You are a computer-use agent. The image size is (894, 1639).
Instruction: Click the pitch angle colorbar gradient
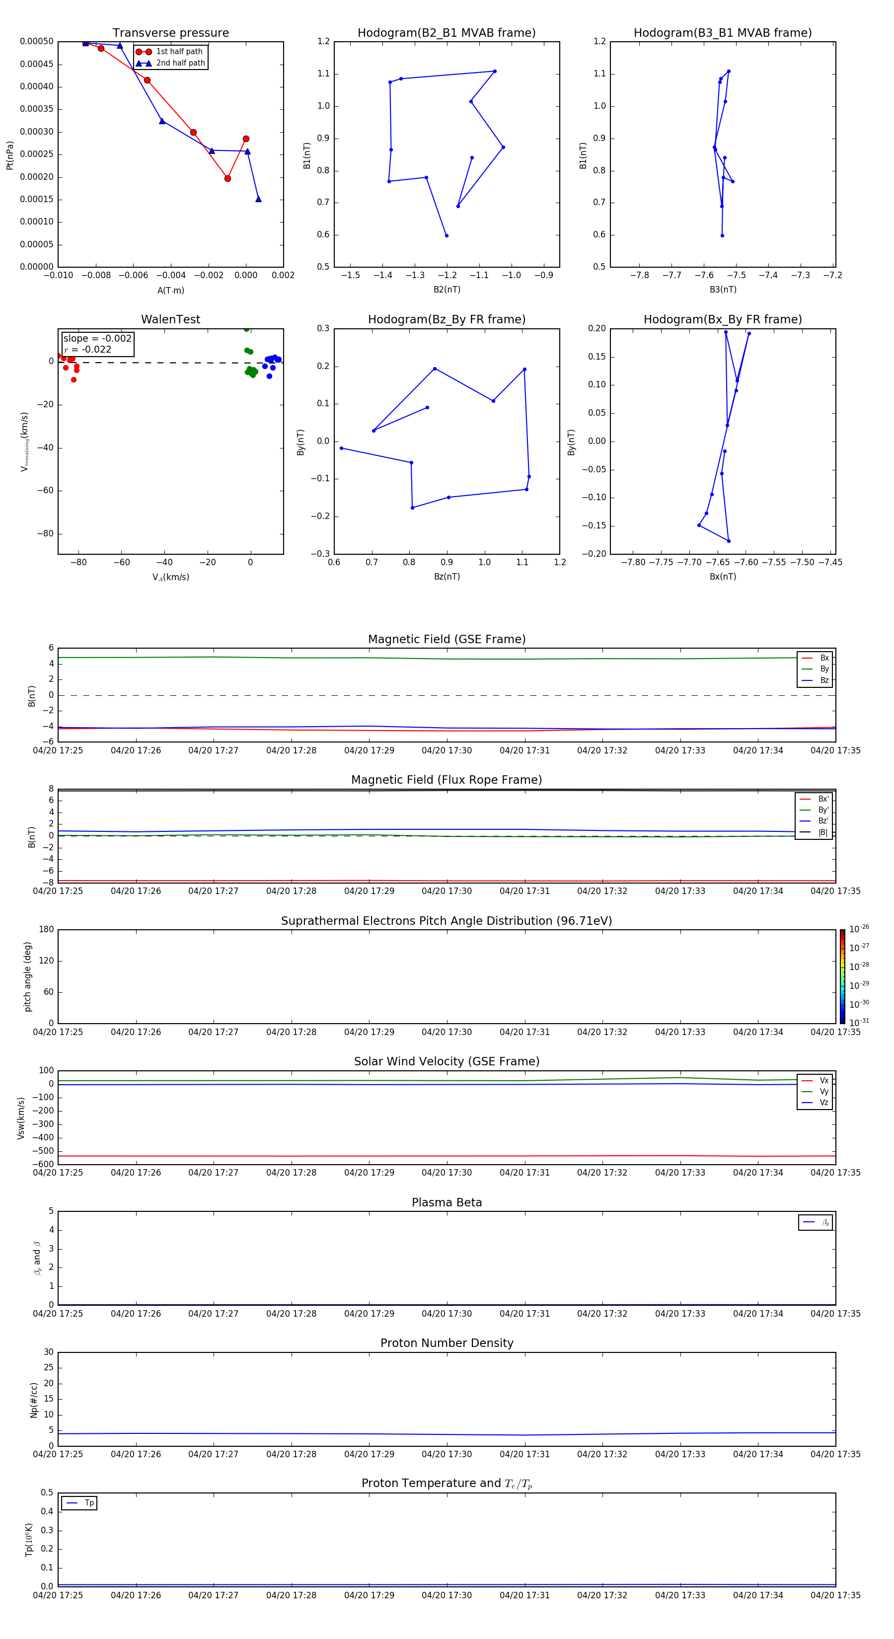click(842, 976)
